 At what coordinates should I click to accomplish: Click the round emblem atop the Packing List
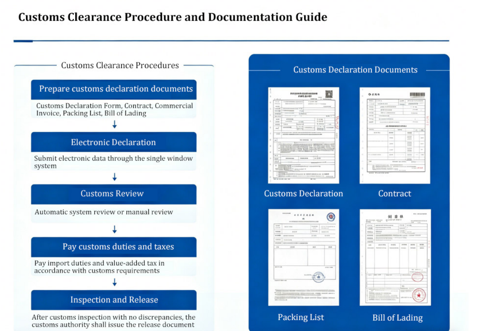[331, 217]
